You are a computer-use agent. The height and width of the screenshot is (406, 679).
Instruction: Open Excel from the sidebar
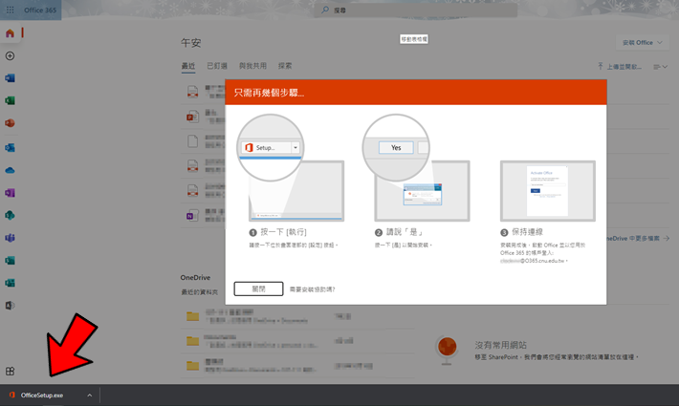10,100
